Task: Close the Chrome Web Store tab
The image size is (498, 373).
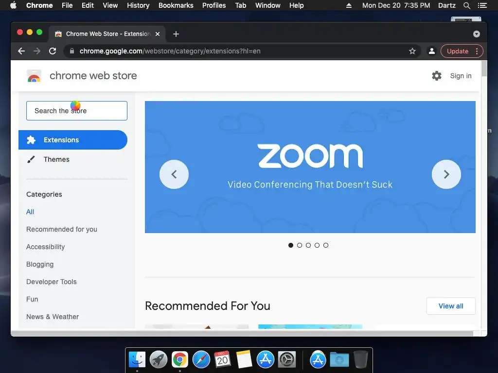Action: click(158, 34)
